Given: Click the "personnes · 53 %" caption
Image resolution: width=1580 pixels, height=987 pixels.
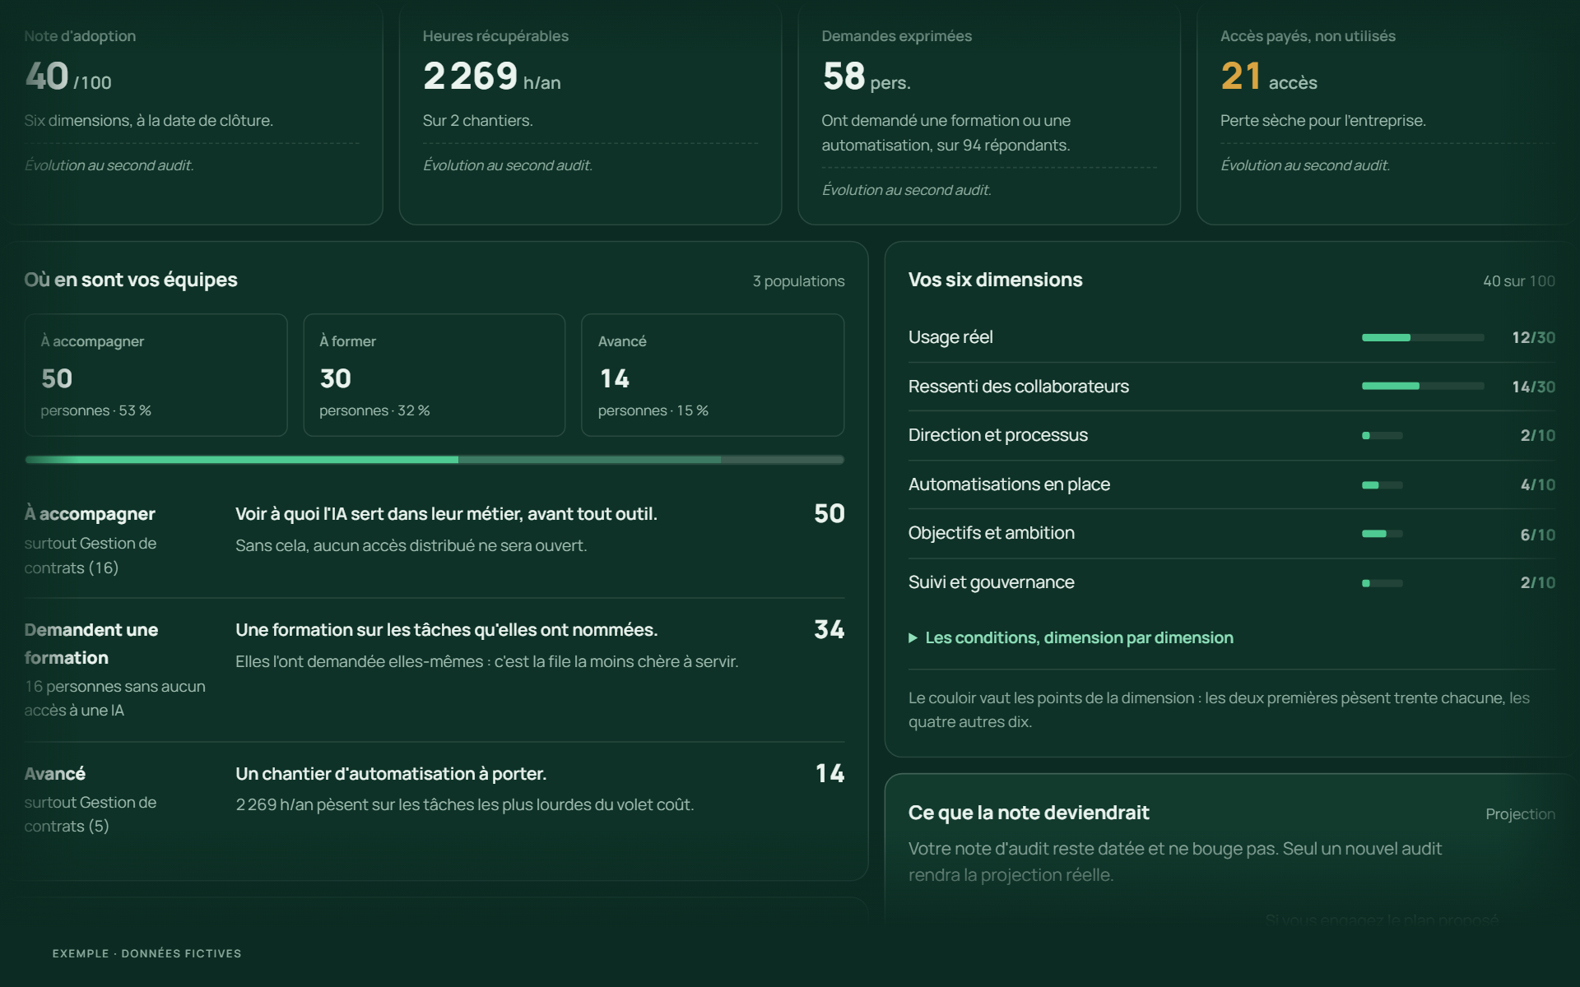Looking at the screenshot, I should 96,410.
